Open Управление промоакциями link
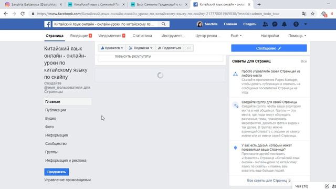The image size is (336, 189). [x=67, y=180]
